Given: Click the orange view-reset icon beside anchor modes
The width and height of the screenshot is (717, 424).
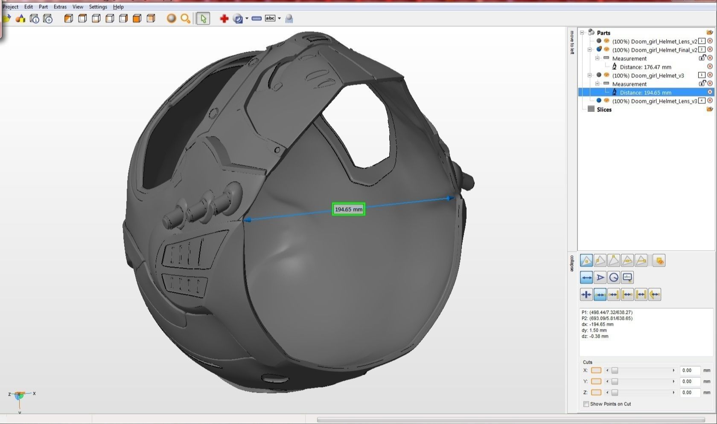Looking at the screenshot, I should coord(659,260).
